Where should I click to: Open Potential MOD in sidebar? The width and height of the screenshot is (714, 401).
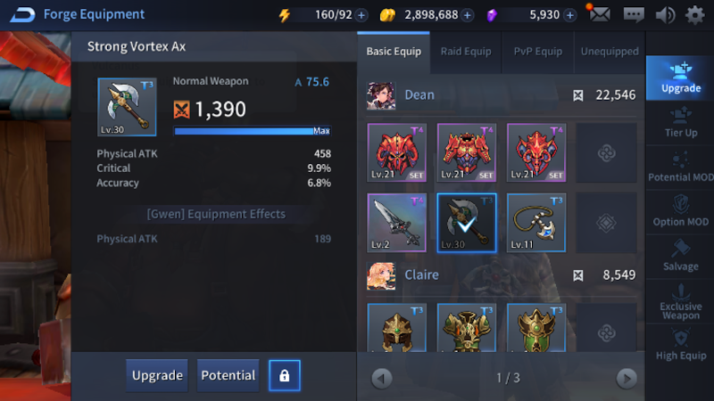[680, 168]
